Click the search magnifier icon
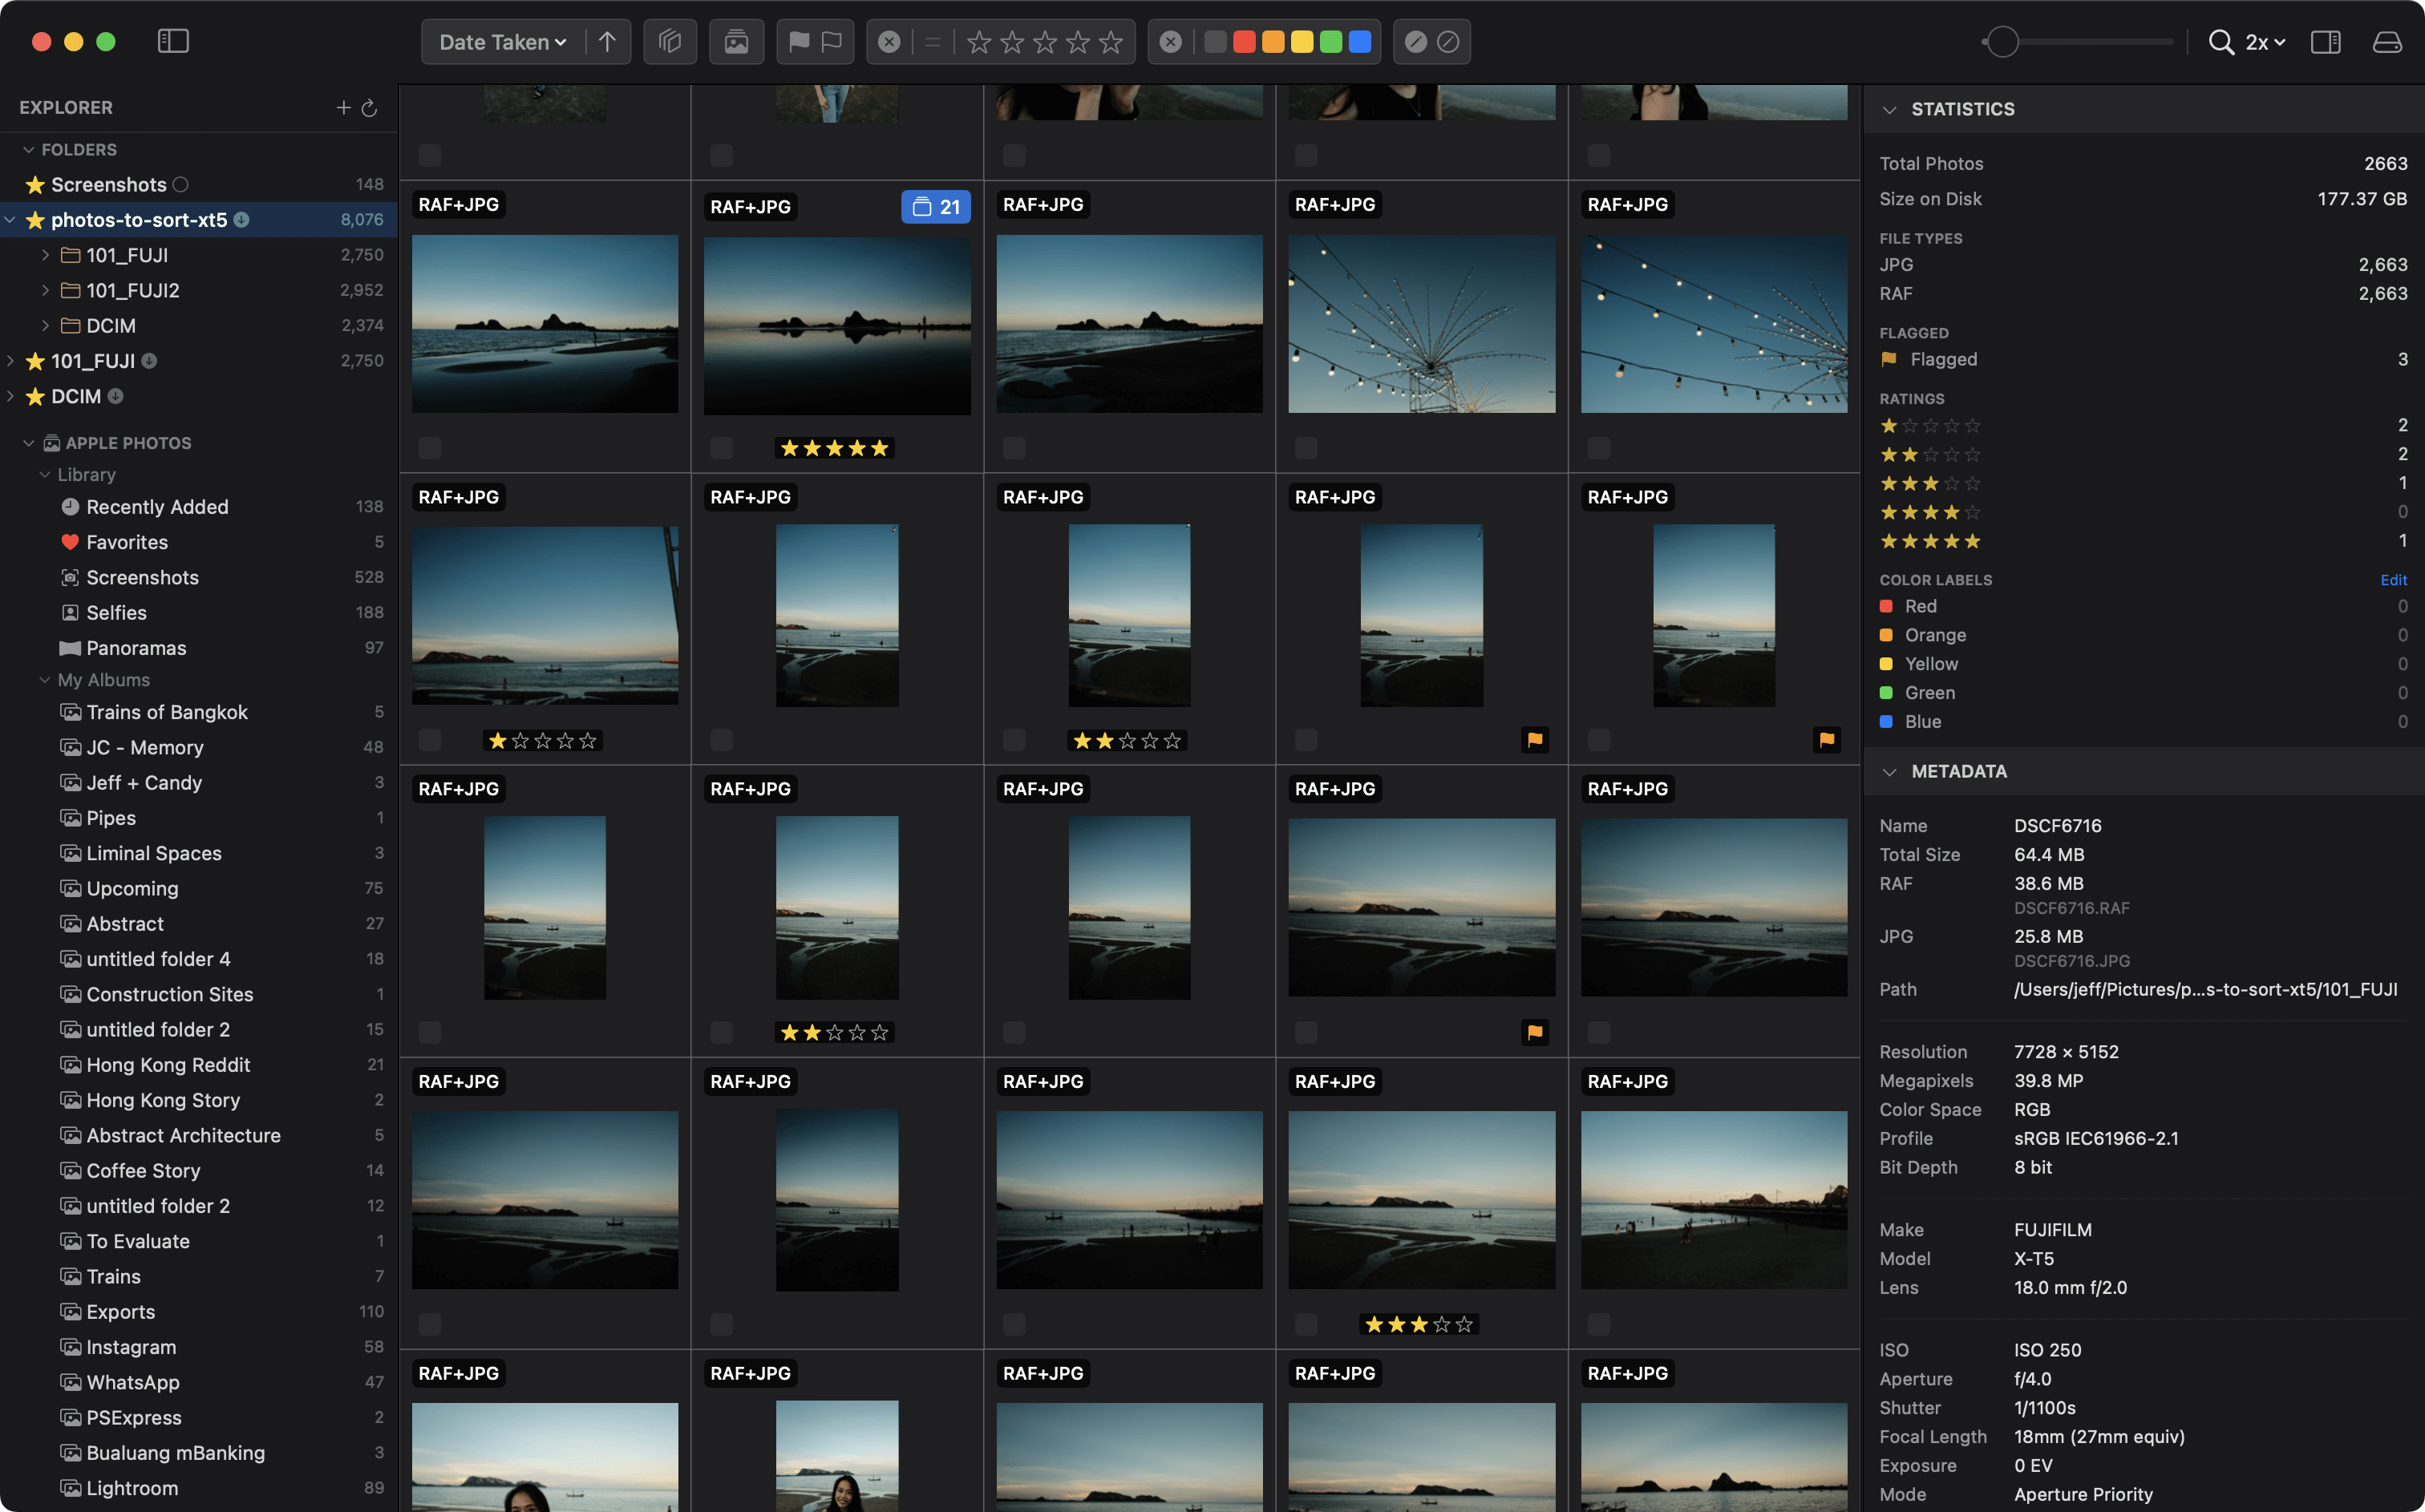This screenshot has height=1512, width=2425. point(2221,41)
